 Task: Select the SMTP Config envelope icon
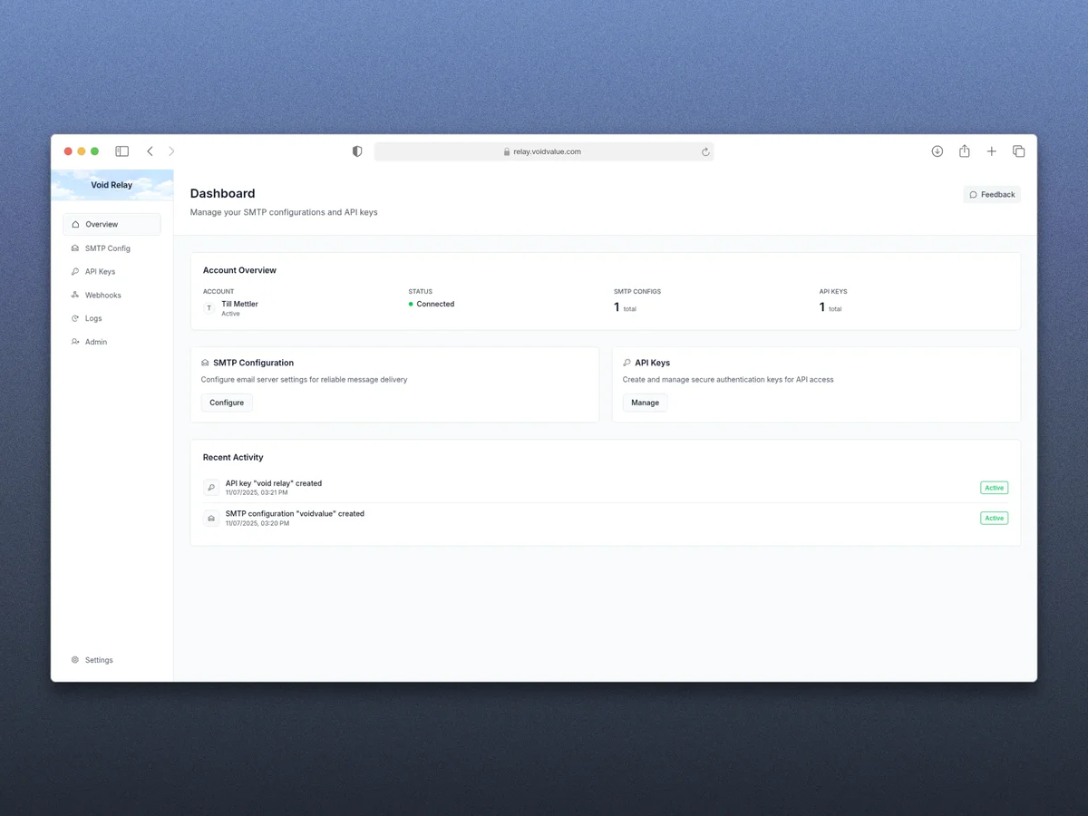coord(76,248)
